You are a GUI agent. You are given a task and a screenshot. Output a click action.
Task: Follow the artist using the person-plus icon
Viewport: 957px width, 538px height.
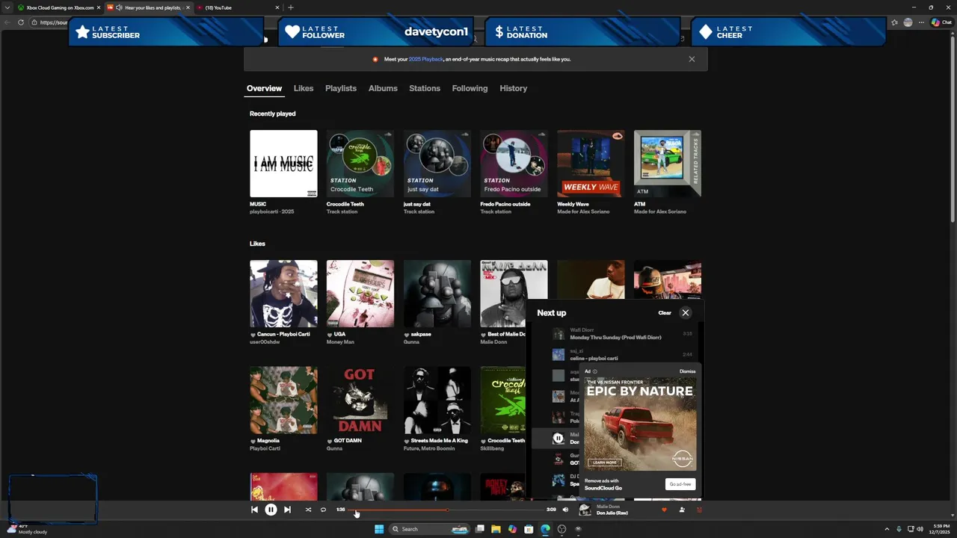[x=682, y=510]
